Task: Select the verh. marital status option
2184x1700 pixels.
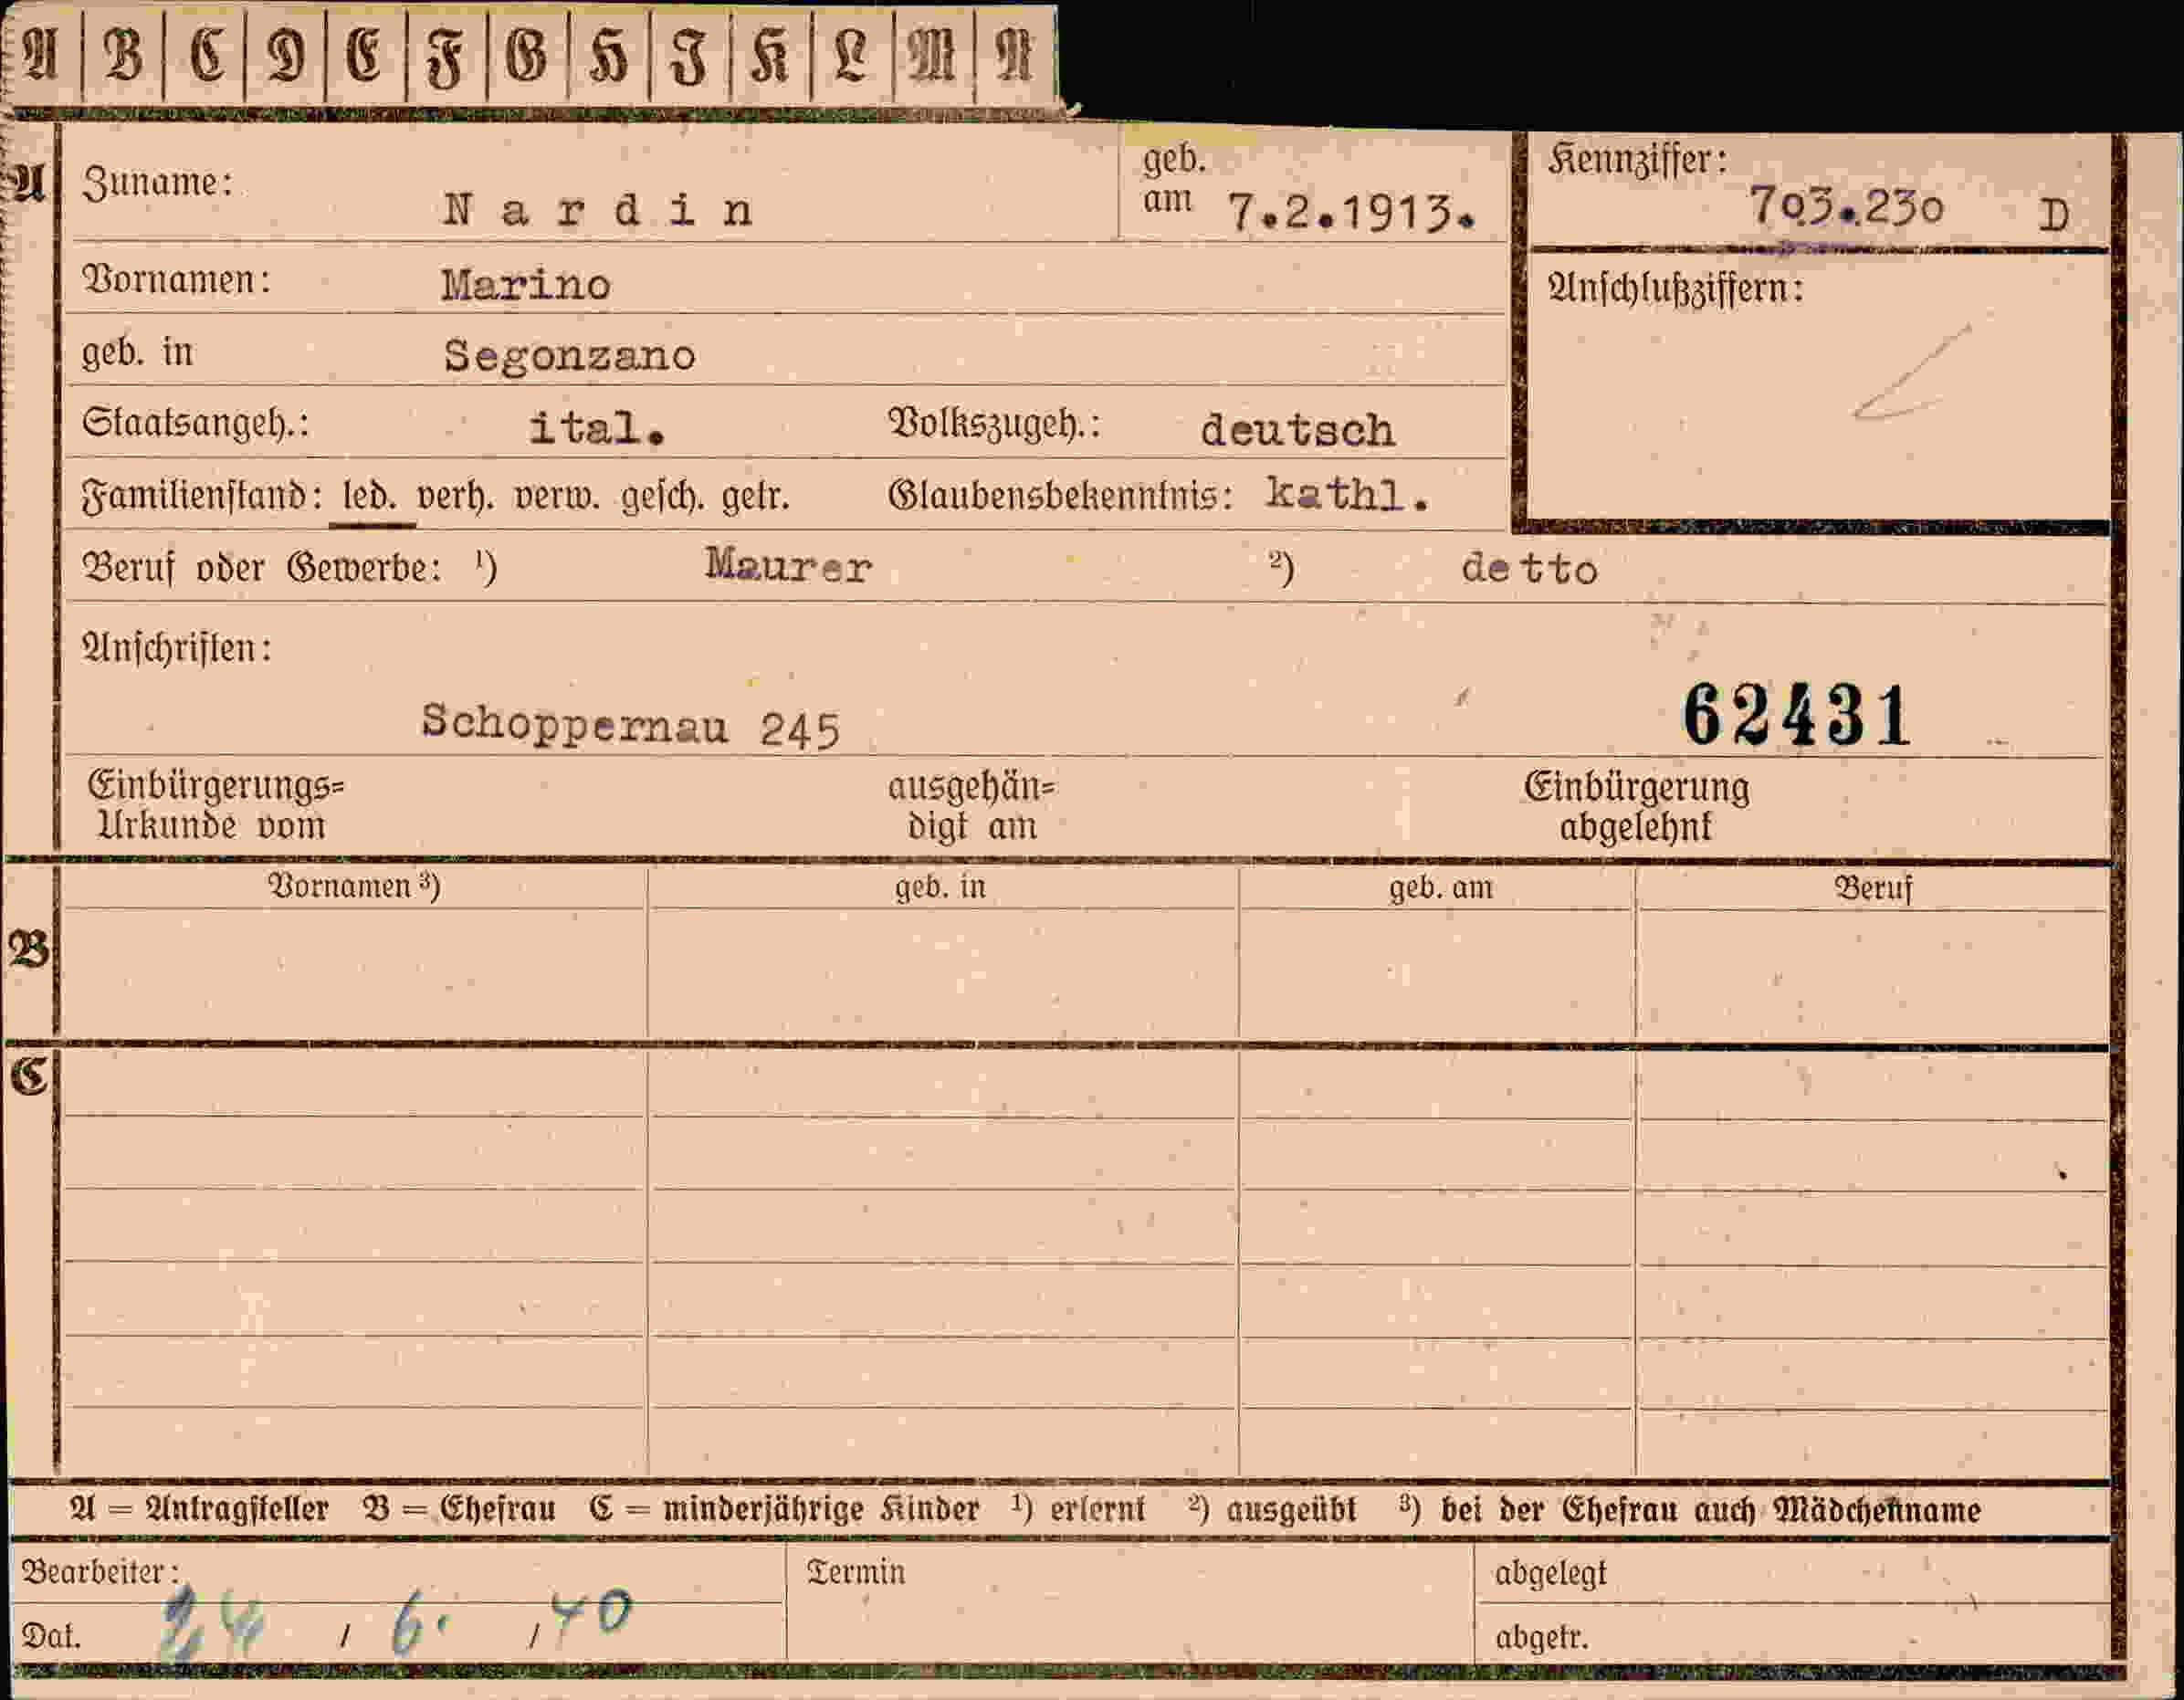Action: [455, 497]
